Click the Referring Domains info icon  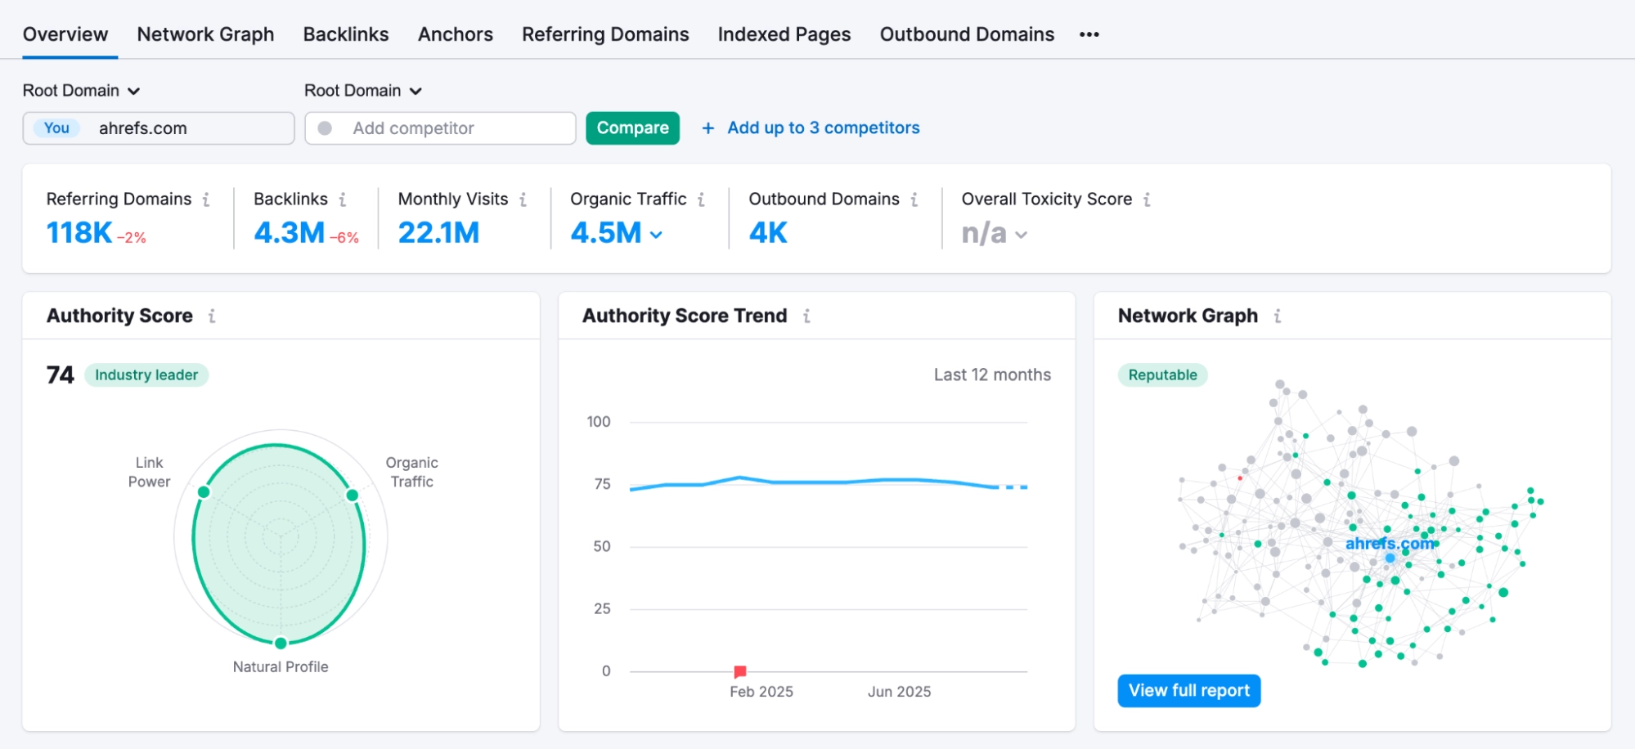click(208, 199)
